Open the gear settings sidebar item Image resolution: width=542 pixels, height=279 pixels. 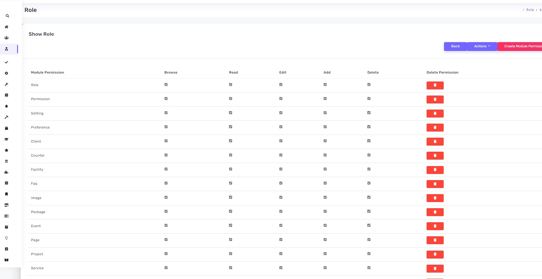pyautogui.click(x=6, y=73)
